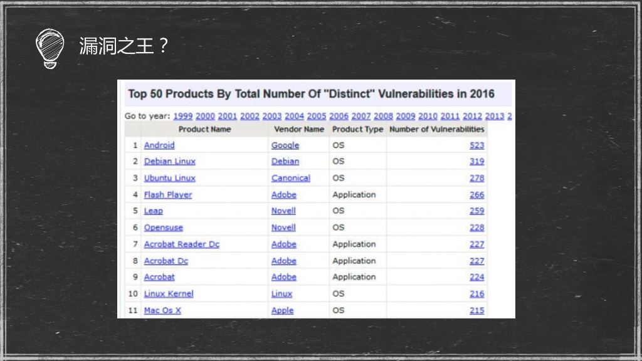Open the Opensuse product link
This screenshot has height=361, width=642.
(164, 228)
